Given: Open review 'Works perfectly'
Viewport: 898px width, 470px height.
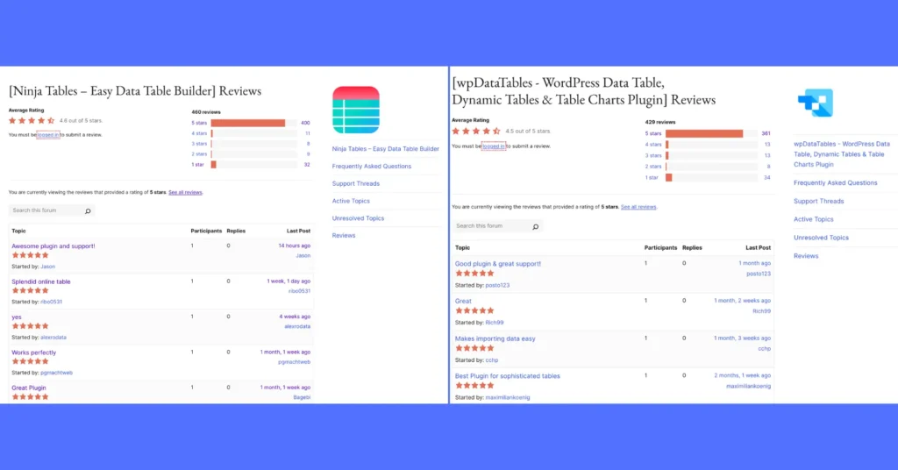Looking at the screenshot, I should 34,352.
